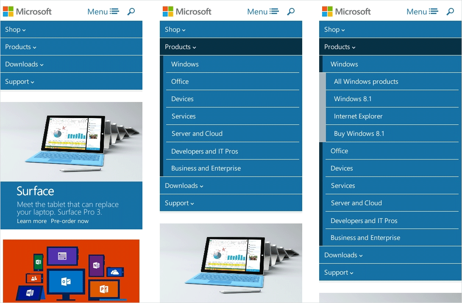Image resolution: width=462 pixels, height=303 pixels.
Task: Expand Support in the right panel
Action: coord(390,273)
